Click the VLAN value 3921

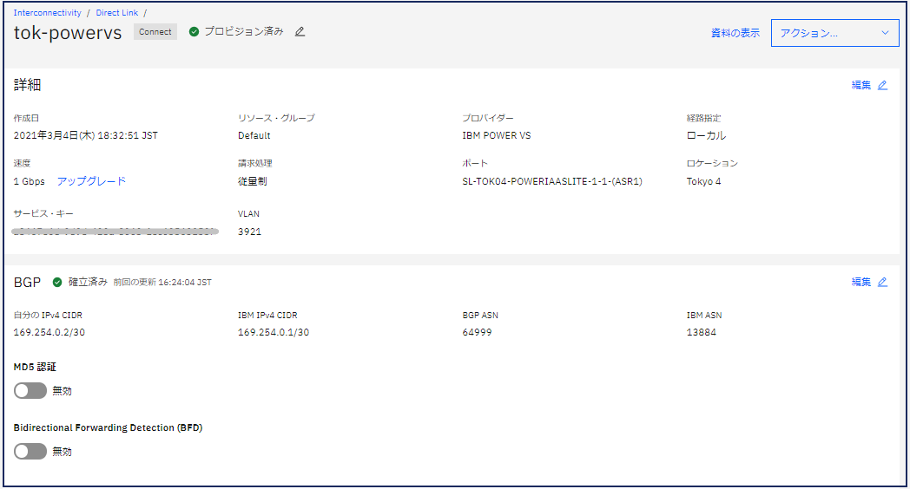coord(249,231)
